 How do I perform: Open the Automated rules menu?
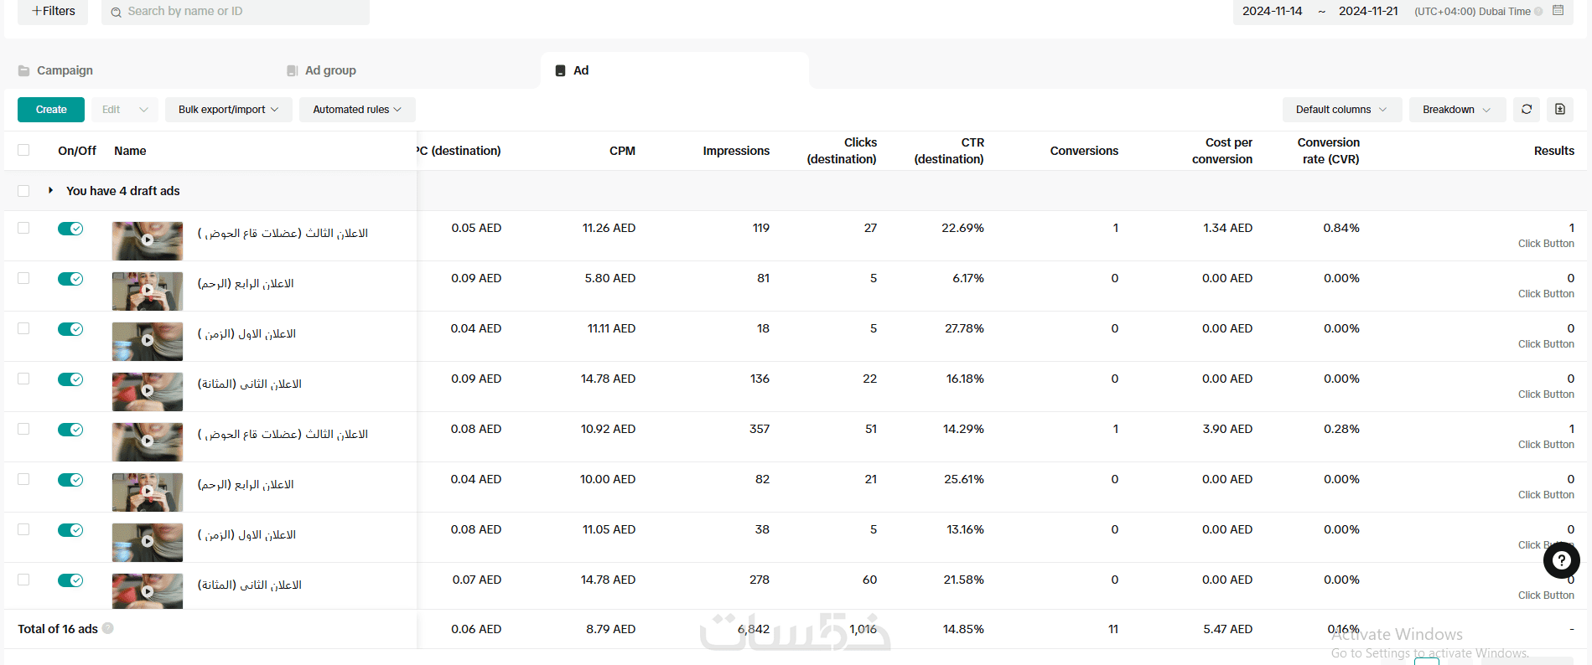(x=357, y=110)
